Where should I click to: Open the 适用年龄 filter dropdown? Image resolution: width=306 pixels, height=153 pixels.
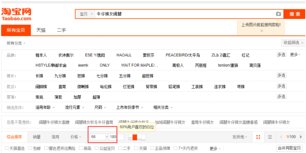pos(45,108)
